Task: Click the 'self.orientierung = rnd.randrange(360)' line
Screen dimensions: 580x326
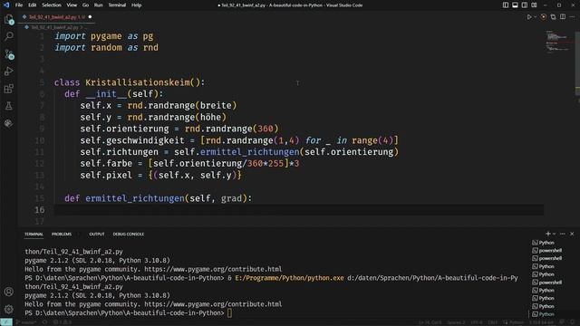Action: (x=179, y=129)
